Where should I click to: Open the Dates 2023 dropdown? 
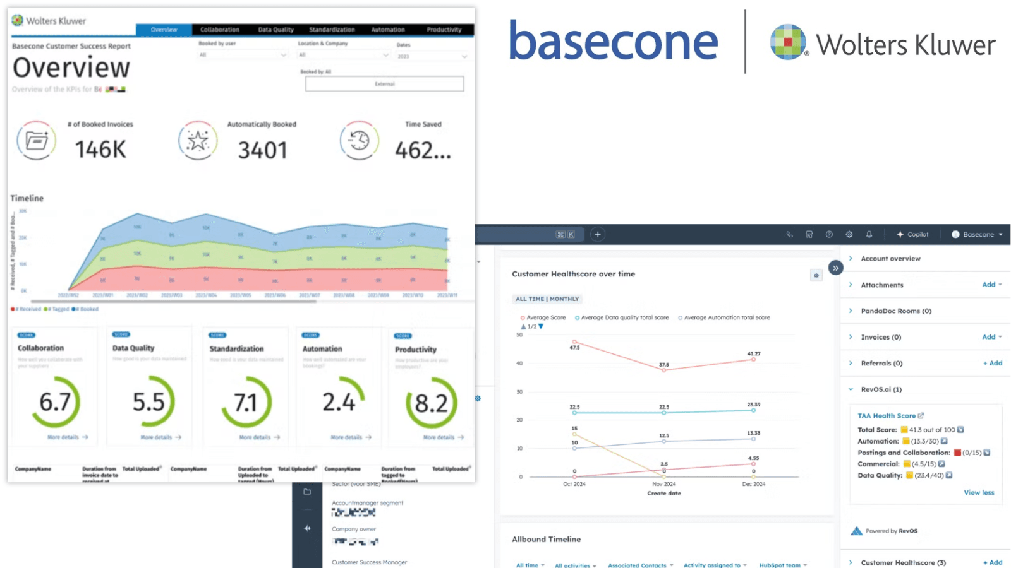point(432,56)
